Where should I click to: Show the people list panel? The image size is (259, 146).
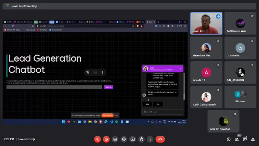tap(237, 139)
